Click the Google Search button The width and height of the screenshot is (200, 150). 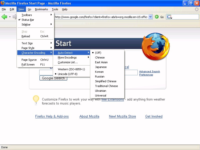[53, 78]
